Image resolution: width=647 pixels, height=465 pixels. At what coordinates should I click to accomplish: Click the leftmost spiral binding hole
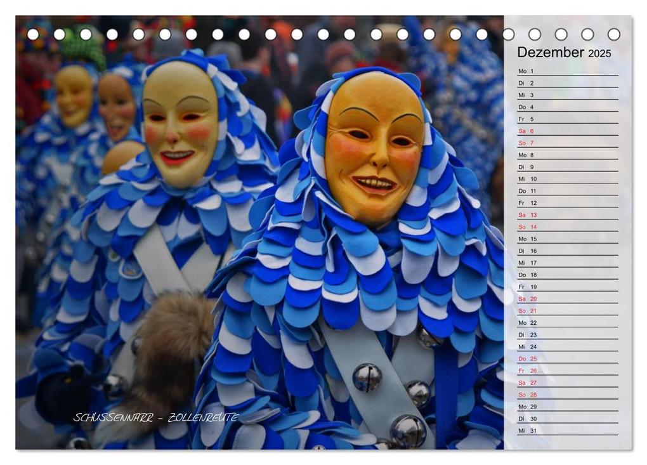coord(33,34)
